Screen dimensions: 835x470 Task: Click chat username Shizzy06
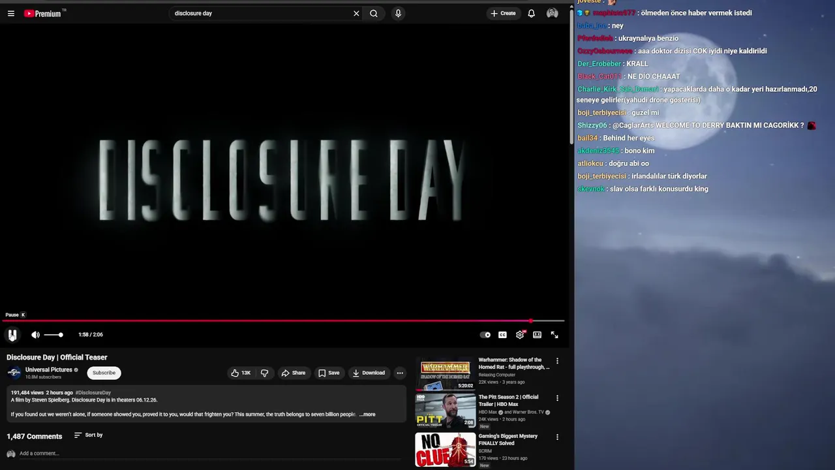click(592, 125)
